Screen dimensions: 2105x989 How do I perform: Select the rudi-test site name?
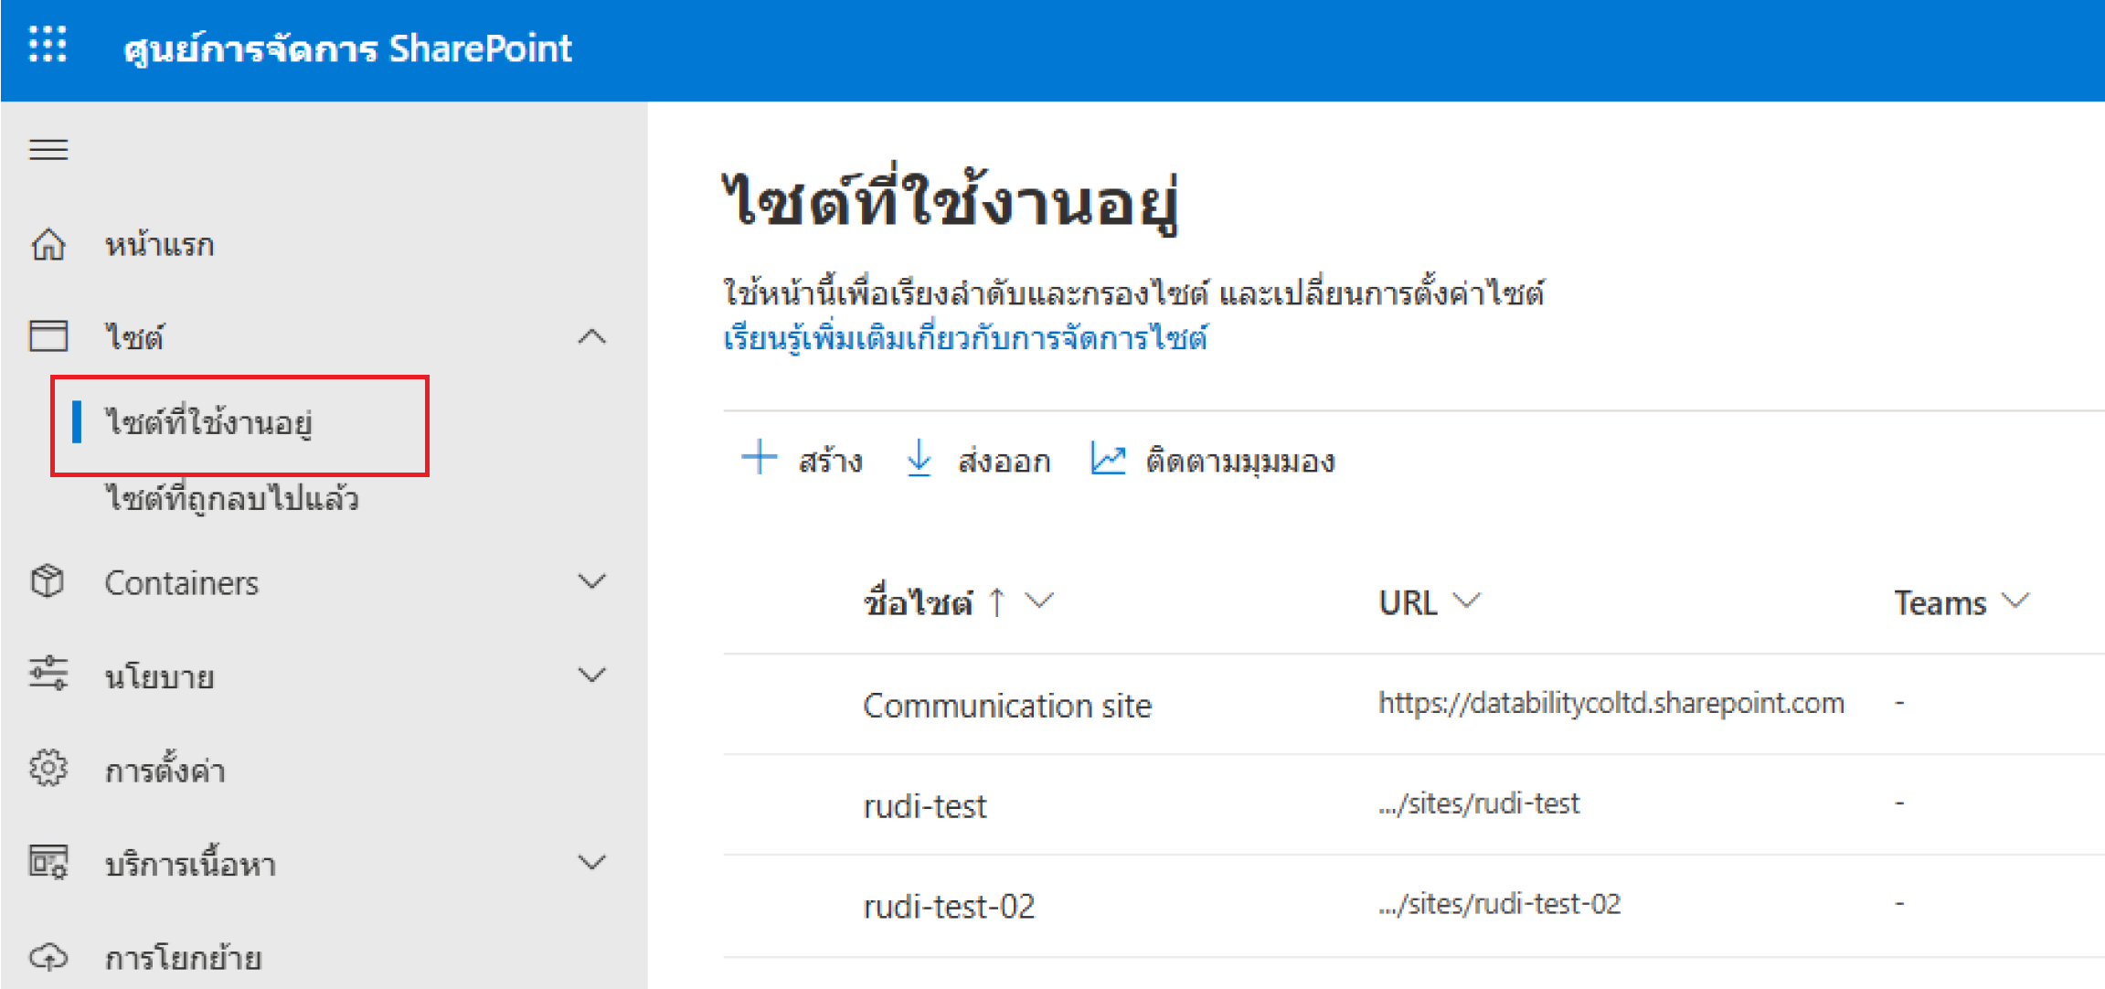point(925,805)
